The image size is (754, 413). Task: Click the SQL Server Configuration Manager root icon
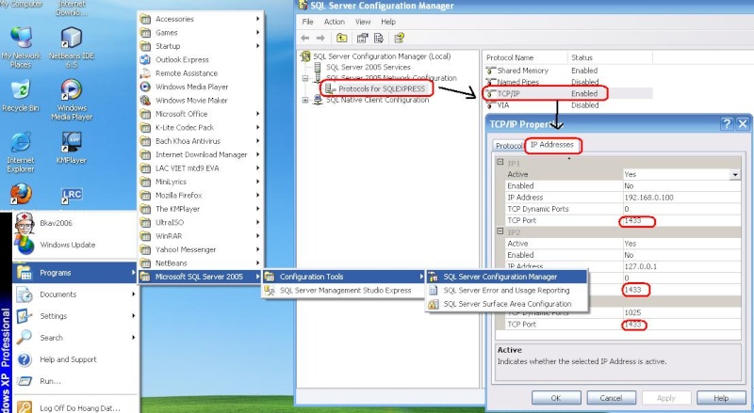tap(305, 56)
